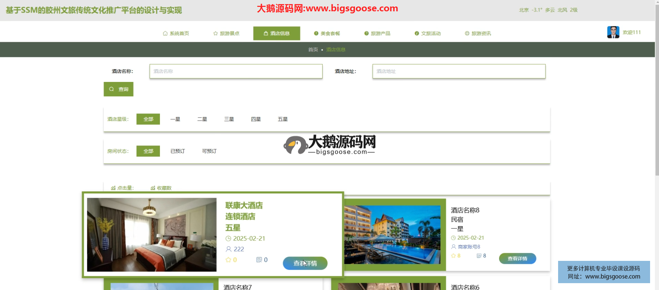Select 三星 hotel star filter
This screenshot has height=290, width=659.
pyautogui.click(x=229, y=119)
